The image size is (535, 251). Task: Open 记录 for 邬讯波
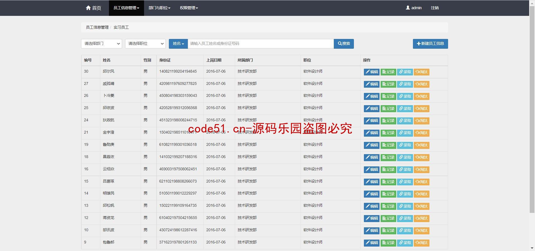pos(388,231)
